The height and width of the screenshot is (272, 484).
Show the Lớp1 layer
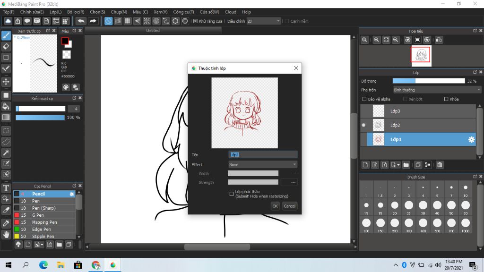point(363,139)
